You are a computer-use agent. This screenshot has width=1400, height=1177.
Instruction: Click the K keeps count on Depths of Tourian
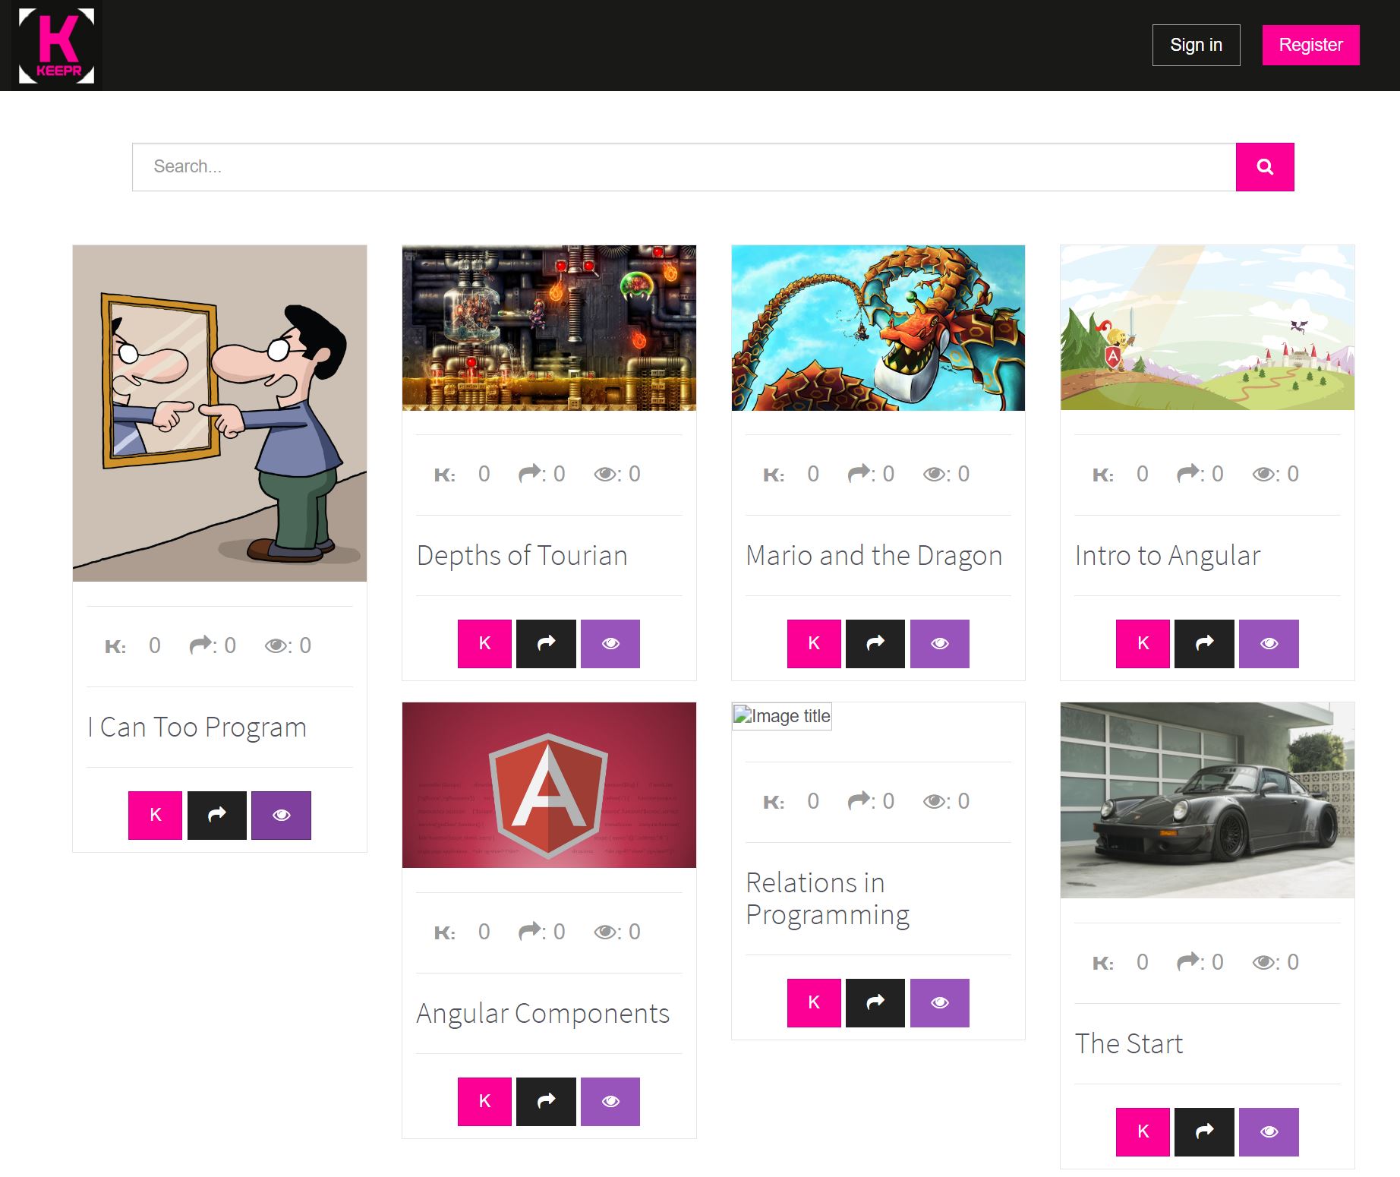[x=462, y=475]
